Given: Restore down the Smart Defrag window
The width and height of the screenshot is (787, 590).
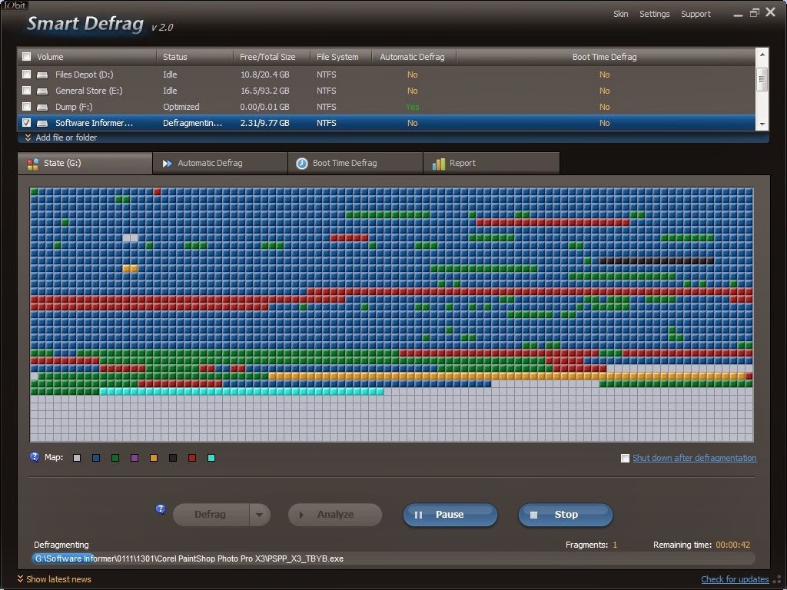Looking at the screenshot, I should [755, 13].
